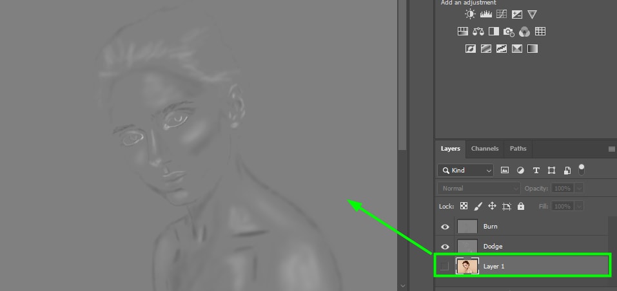Viewport: 617px width, 291px height.
Task: Filter layers by type layers
Action: click(536, 170)
